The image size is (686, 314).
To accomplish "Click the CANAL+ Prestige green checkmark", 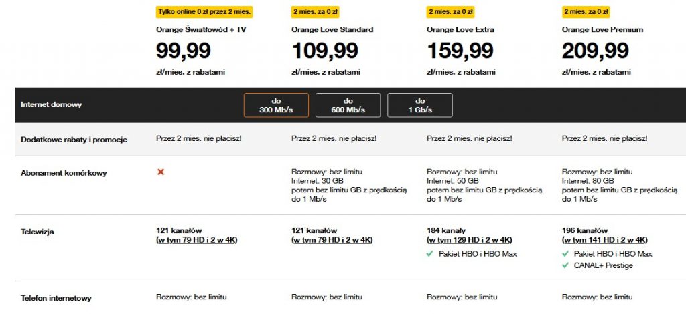I will pyautogui.click(x=565, y=265).
